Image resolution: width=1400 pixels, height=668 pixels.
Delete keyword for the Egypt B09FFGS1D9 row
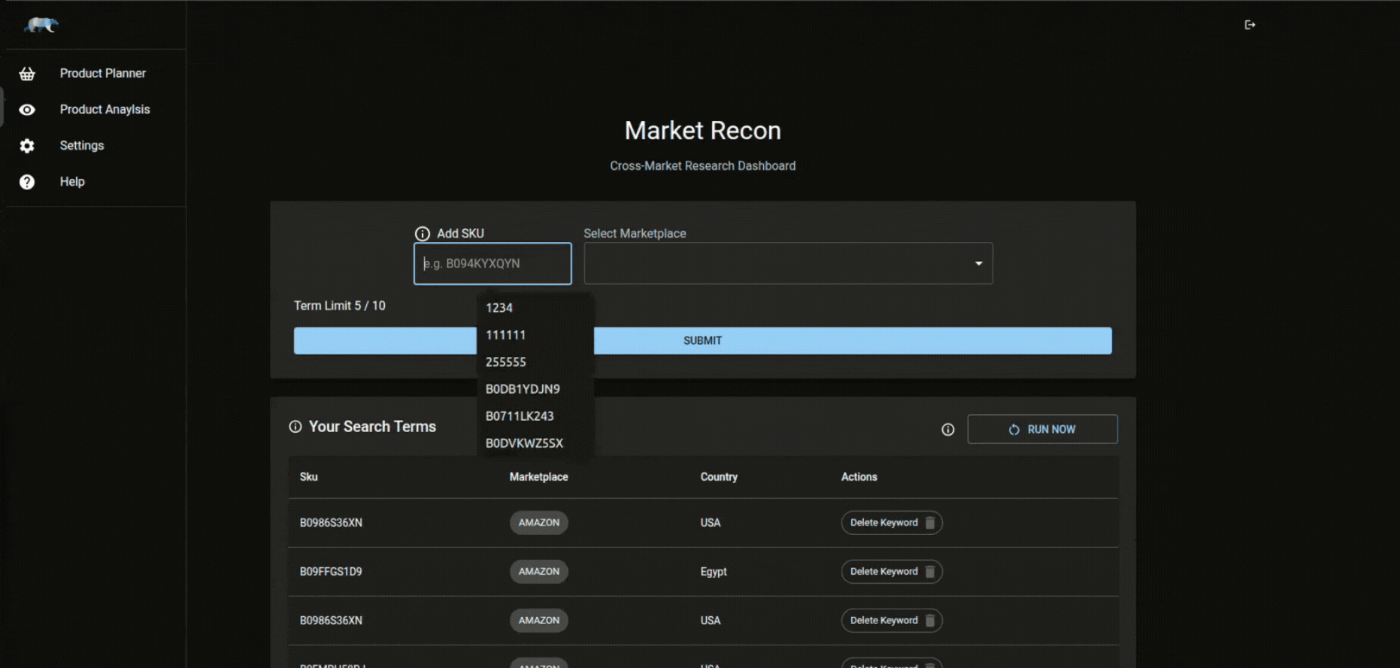point(891,572)
